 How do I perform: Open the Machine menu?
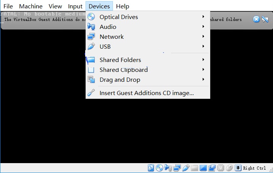pyautogui.click(x=31, y=6)
